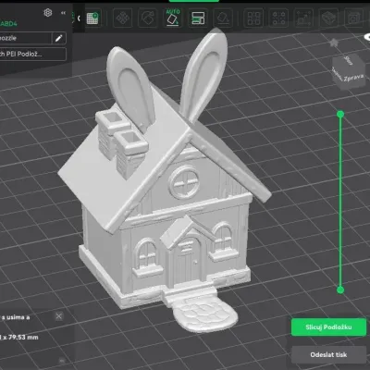This screenshot has width=370, height=370.
Task: Click top handle of green layer slider
Action: point(340,115)
